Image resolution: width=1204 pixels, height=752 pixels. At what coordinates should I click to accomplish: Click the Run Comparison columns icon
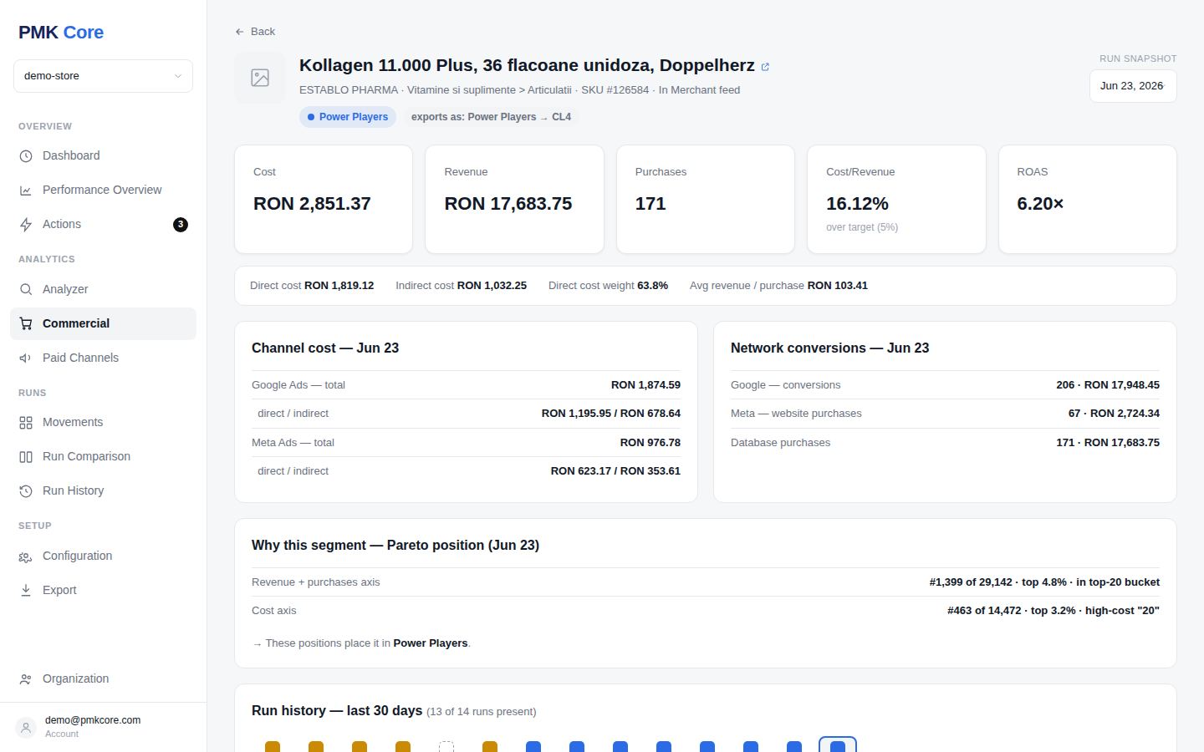tap(26, 457)
